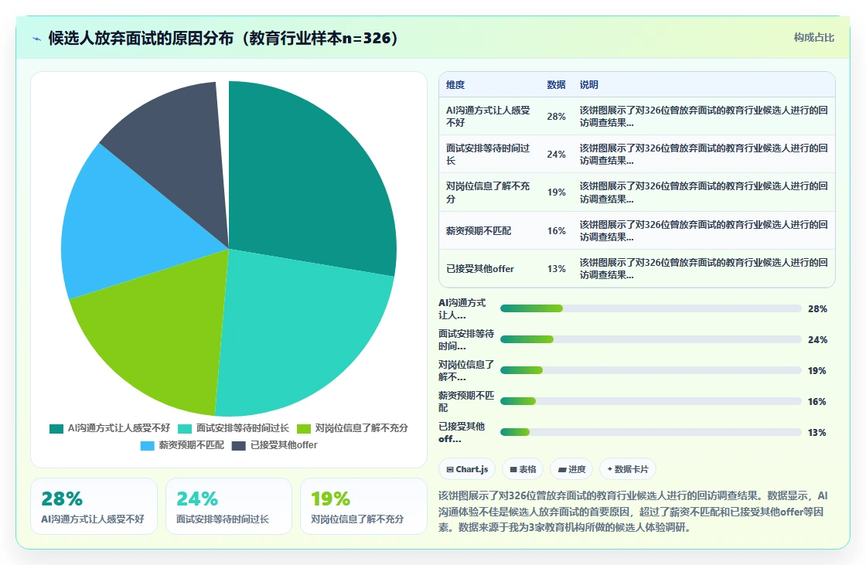866x565 pixels.
Task: Click the 19% value in the table
Action: pos(556,192)
